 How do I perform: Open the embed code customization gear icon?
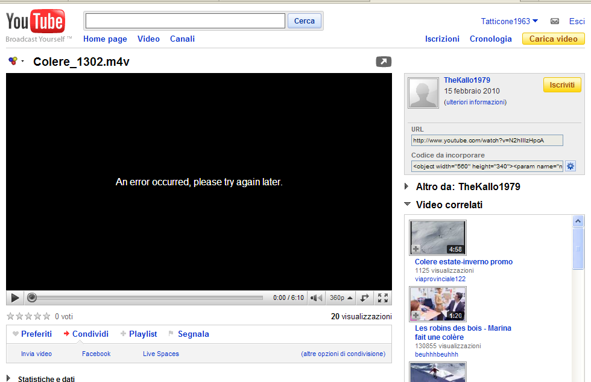(x=570, y=166)
